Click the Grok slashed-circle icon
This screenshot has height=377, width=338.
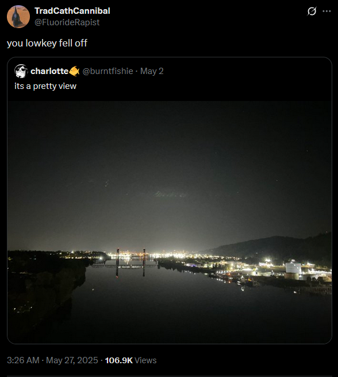(312, 11)
